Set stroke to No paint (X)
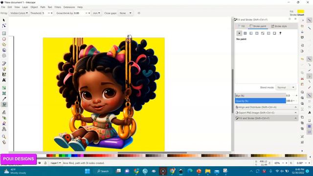Screen dimensions: 313x176 pos(239,33)
